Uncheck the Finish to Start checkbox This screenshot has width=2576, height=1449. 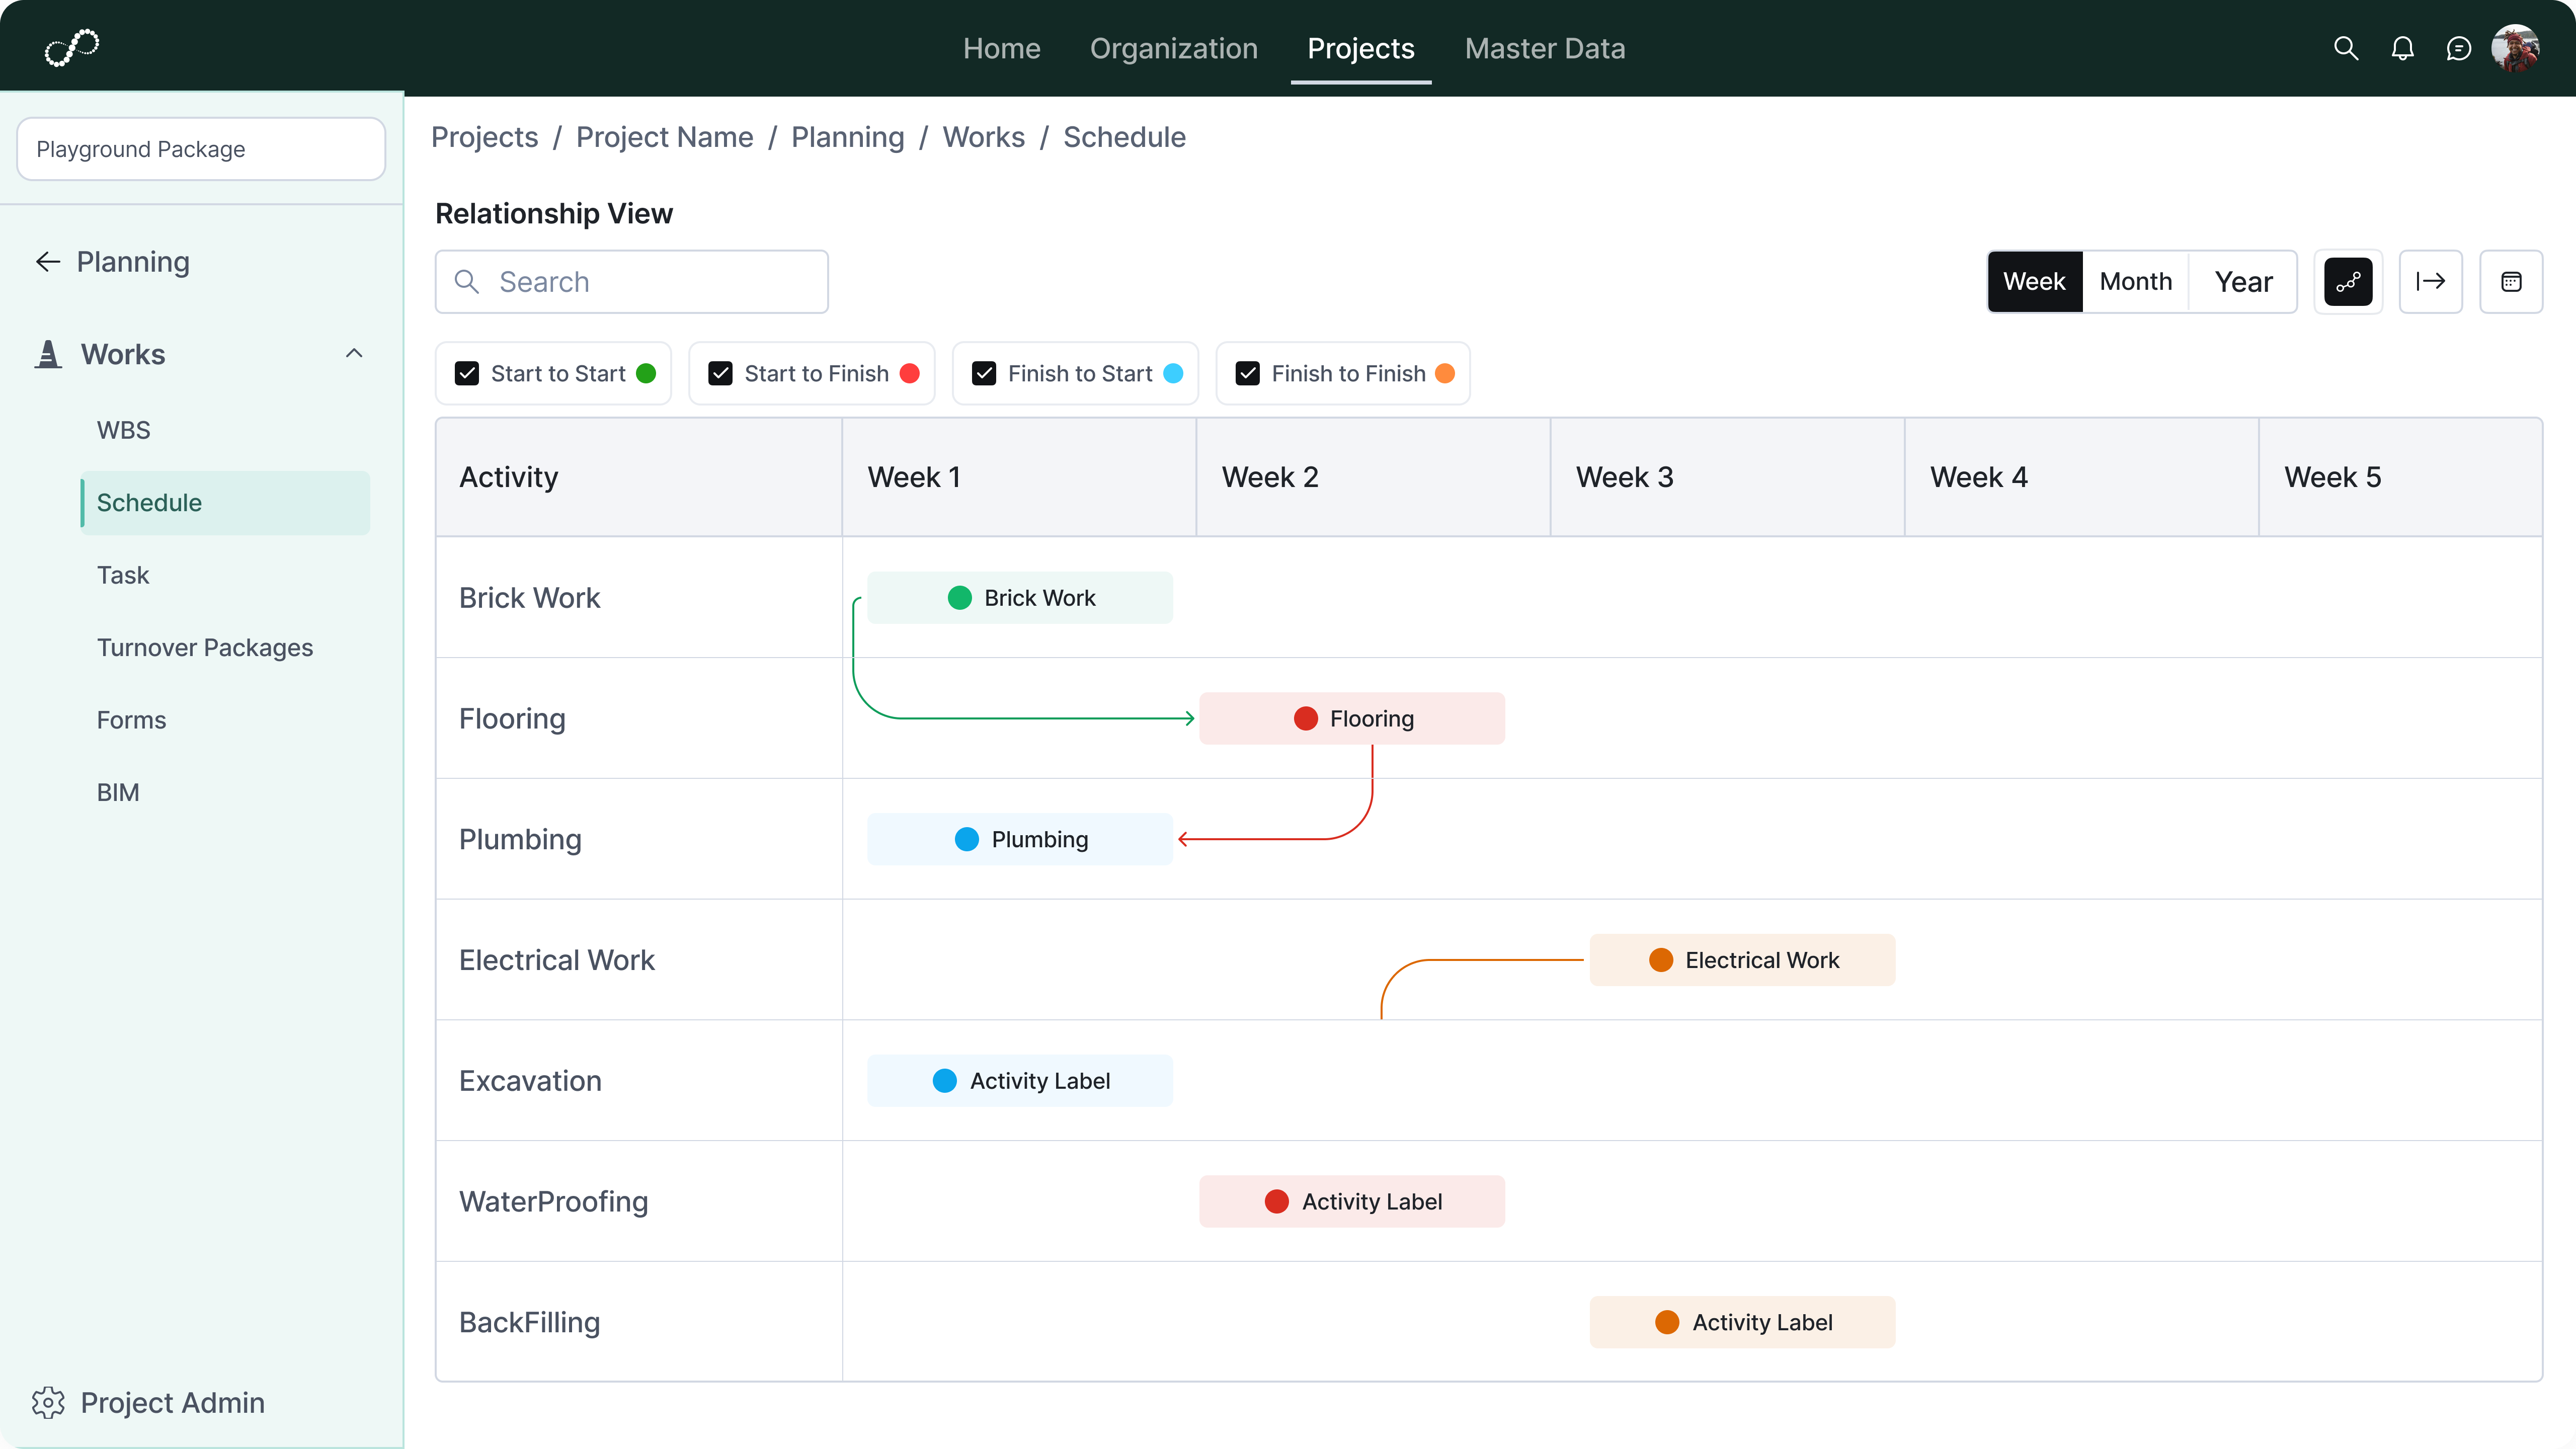984,374
